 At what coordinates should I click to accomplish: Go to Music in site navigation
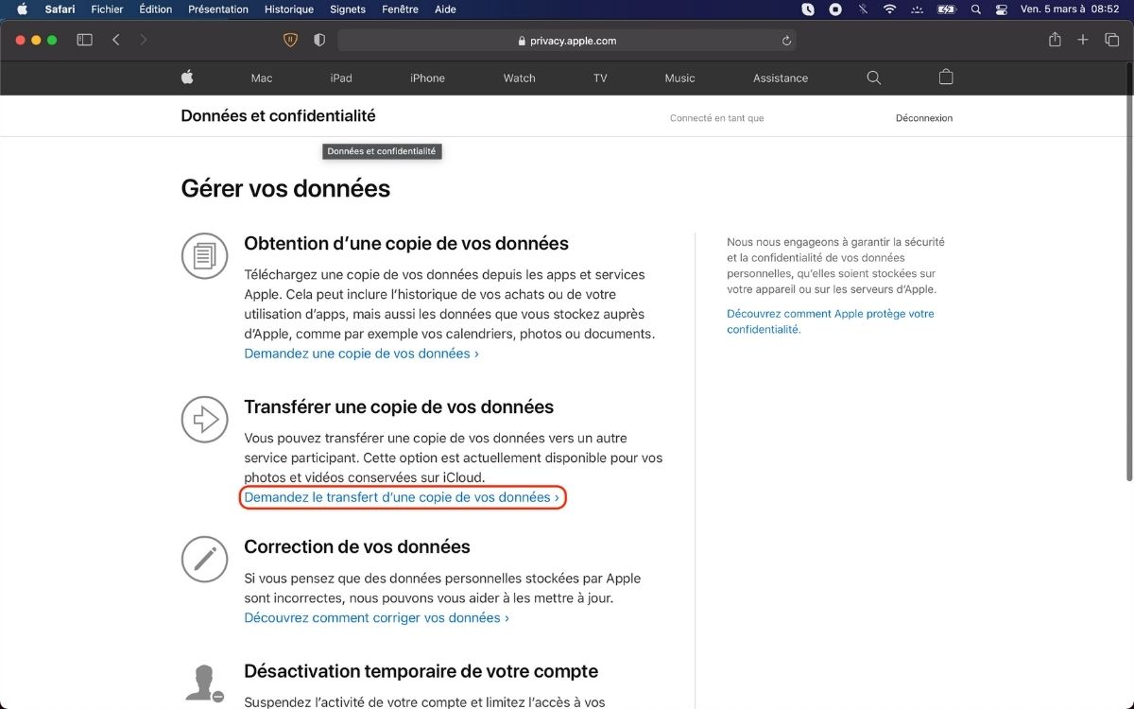[x=679, y=78]
